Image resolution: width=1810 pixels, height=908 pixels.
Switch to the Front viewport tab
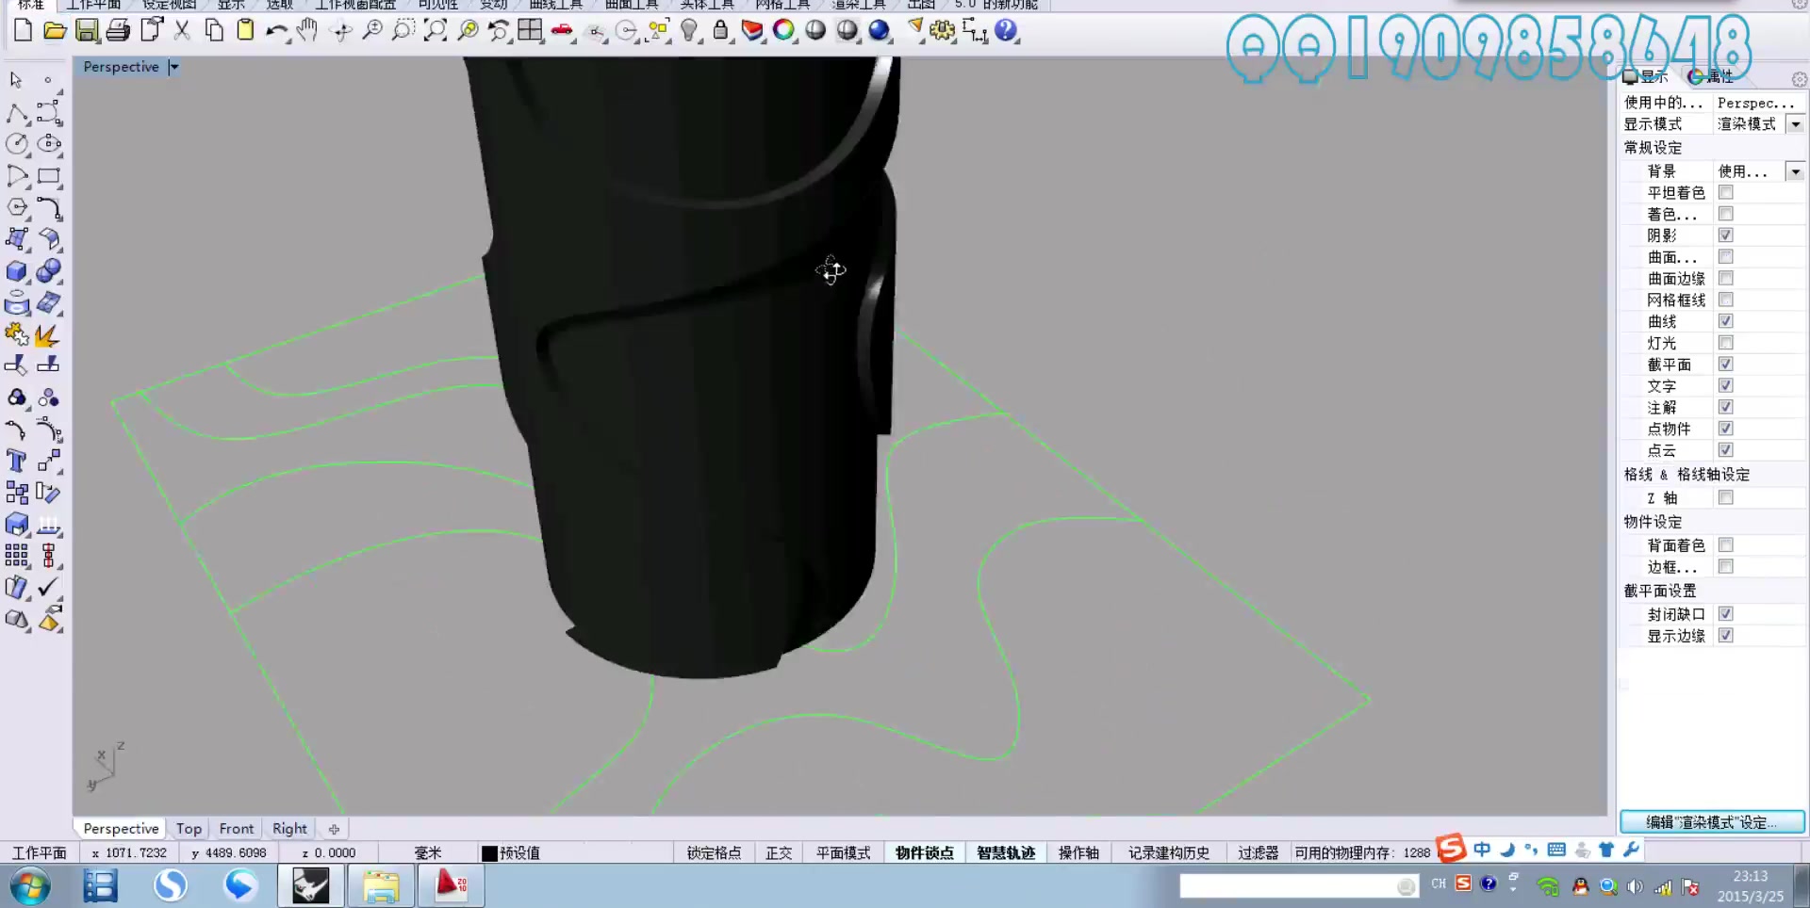[x=237, y=829]
